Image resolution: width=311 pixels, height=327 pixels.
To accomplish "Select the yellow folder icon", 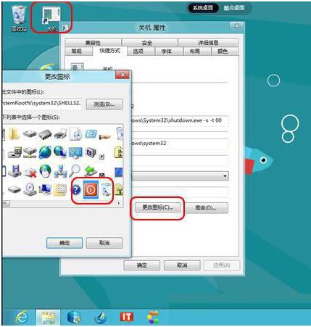I will tap(14, 134).
